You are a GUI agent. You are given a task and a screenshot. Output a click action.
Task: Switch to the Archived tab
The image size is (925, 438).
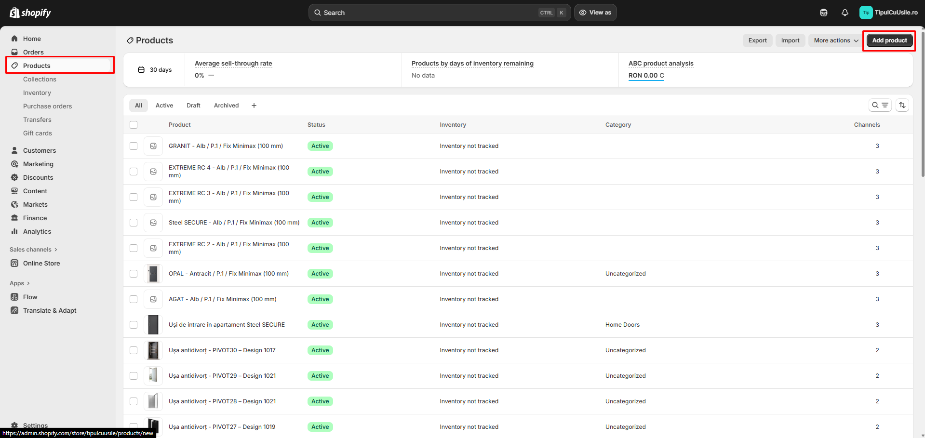pyautogui.click(x=226, y=106)
